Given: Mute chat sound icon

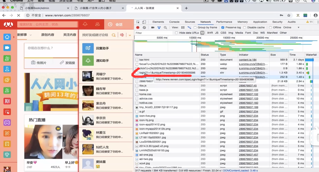Looking at the screenshot, I should (x=122, y=35).
